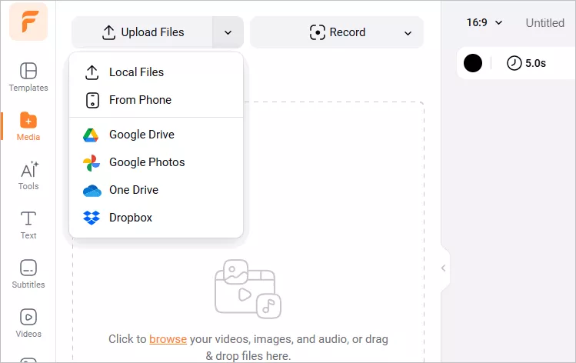Open the 16:9 aspect ratio dropdown

(484, 23)
